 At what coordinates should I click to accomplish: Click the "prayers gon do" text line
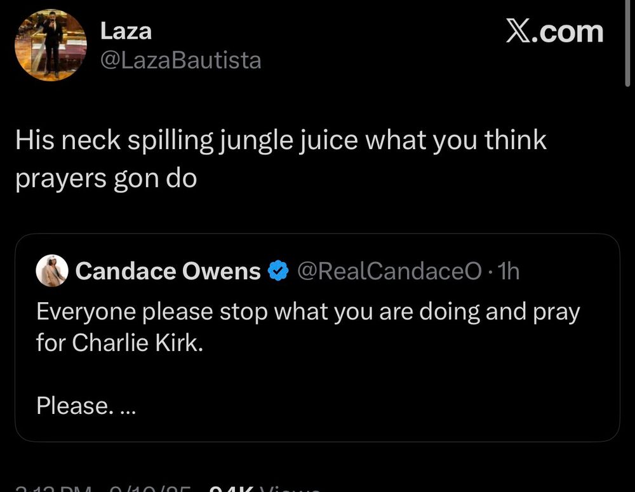pos(105,179)
